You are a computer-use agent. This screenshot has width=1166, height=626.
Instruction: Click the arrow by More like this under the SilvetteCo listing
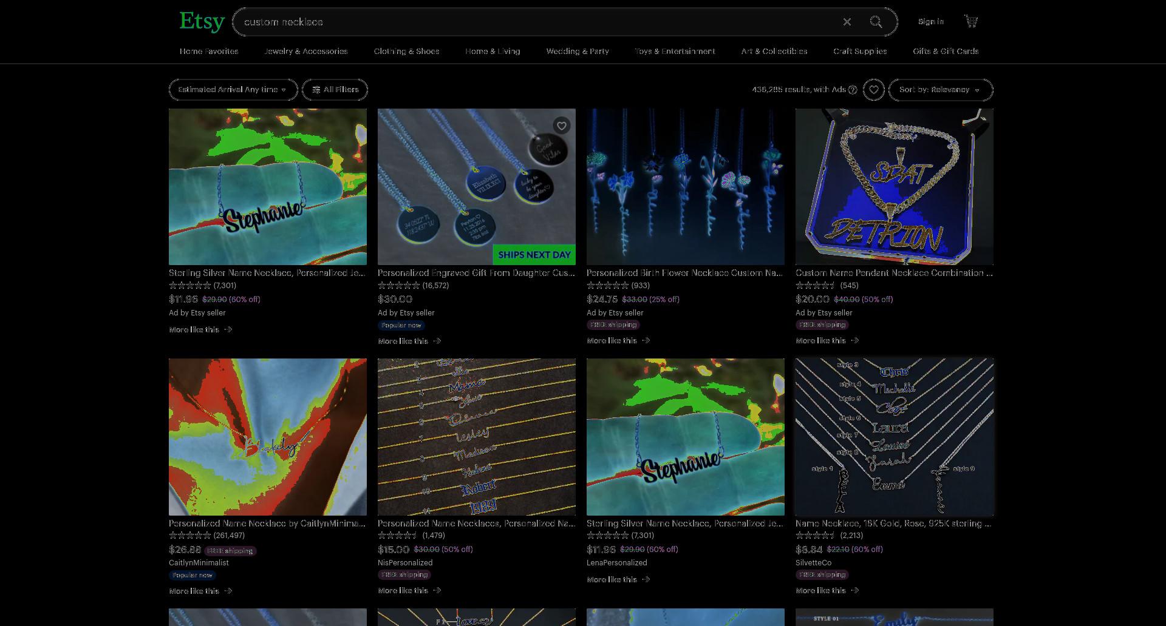[x=854, y=590]
